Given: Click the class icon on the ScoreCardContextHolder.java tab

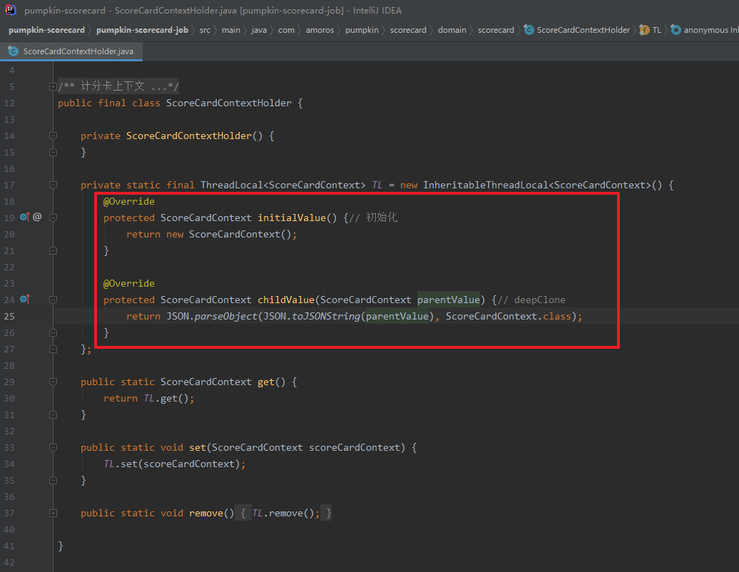Looking at the screenshot, I should (x=13, y=51).
